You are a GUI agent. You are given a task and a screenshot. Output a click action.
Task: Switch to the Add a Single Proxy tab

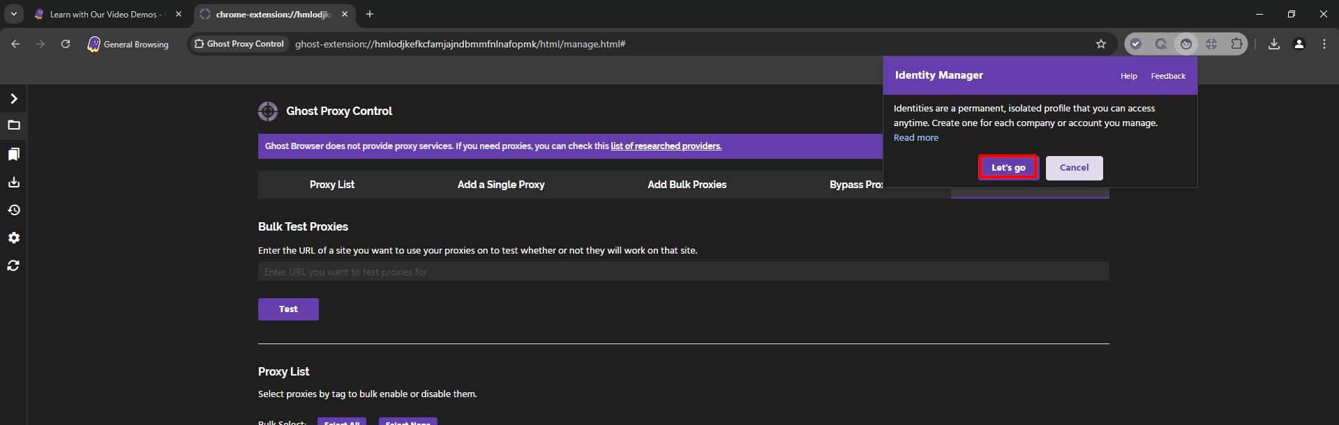click(x=501, y=185)
